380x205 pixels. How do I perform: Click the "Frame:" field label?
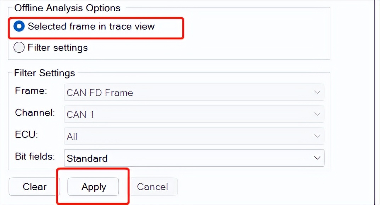31,91
